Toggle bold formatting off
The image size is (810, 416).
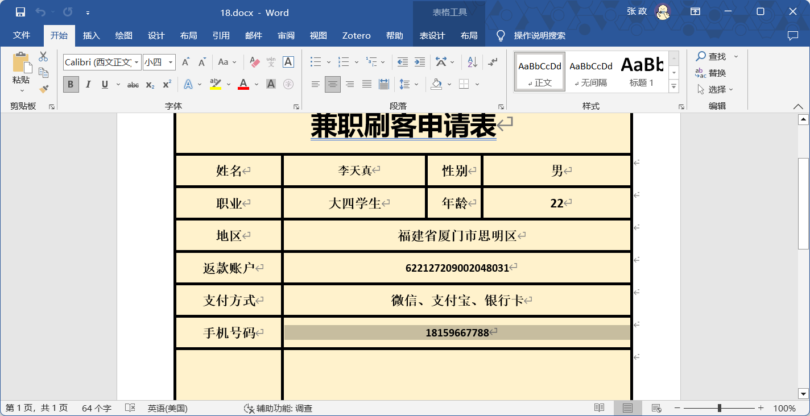[71, 84]
